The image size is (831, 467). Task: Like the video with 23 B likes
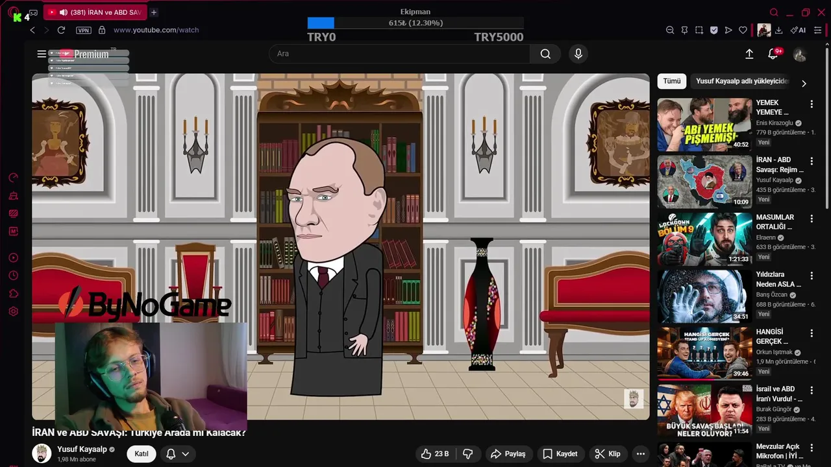click(435, 454)
